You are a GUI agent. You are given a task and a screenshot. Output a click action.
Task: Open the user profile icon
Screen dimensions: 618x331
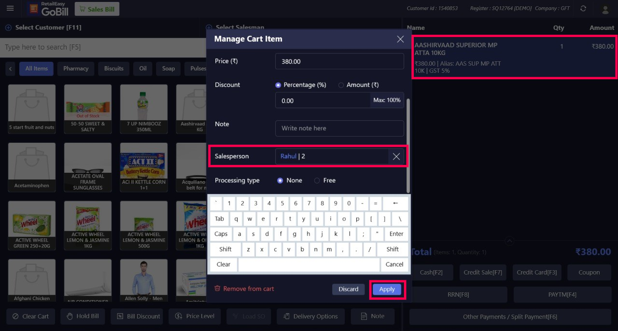[604, 9]
